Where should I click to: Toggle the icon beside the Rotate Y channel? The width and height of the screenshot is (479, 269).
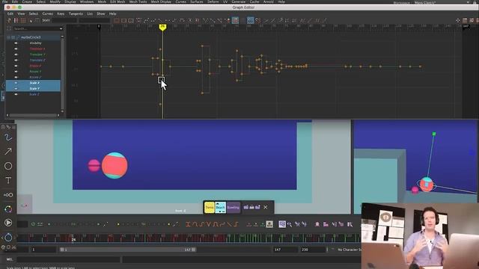(x=16, y=72)
